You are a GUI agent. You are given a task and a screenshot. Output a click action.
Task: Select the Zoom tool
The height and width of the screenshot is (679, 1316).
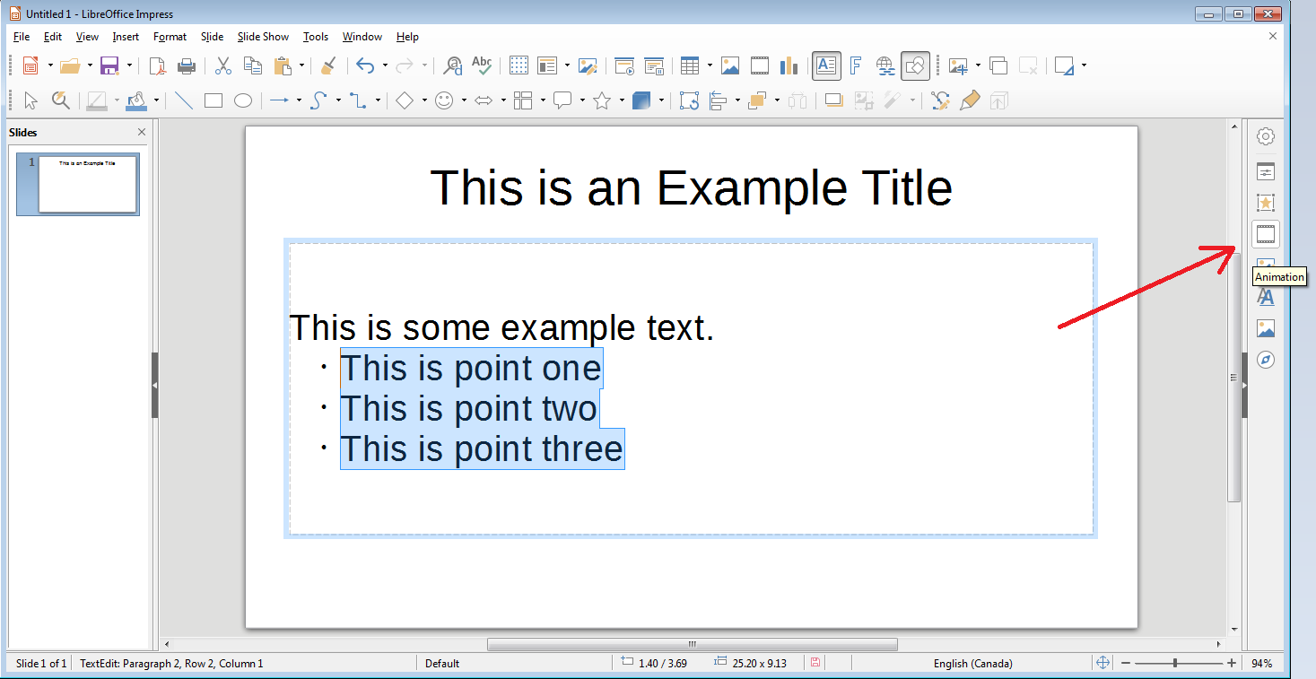tap(60, 100)
